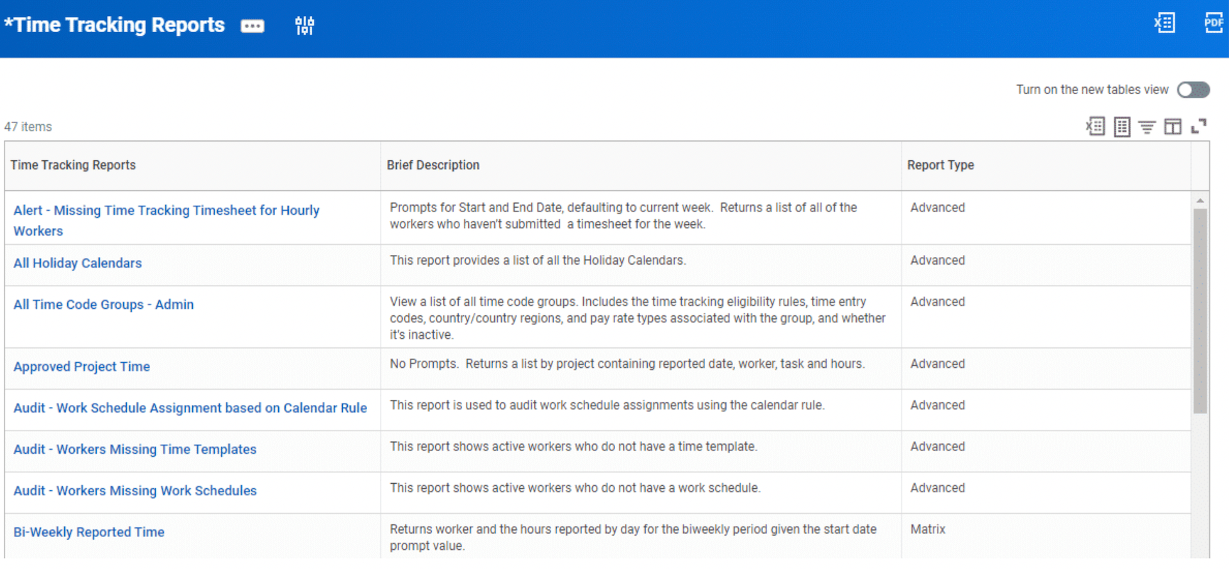The width and height of the screenshot is (1229, 569).
Task: Open All Time Code Groups - Admin report
Action: click(x=103, y=304)
